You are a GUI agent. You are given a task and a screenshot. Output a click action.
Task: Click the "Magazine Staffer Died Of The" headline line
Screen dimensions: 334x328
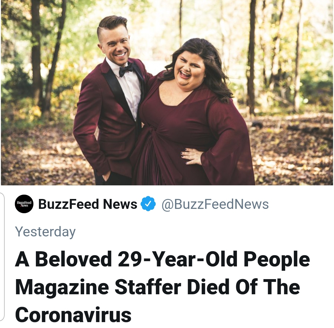tap(158, 287)
